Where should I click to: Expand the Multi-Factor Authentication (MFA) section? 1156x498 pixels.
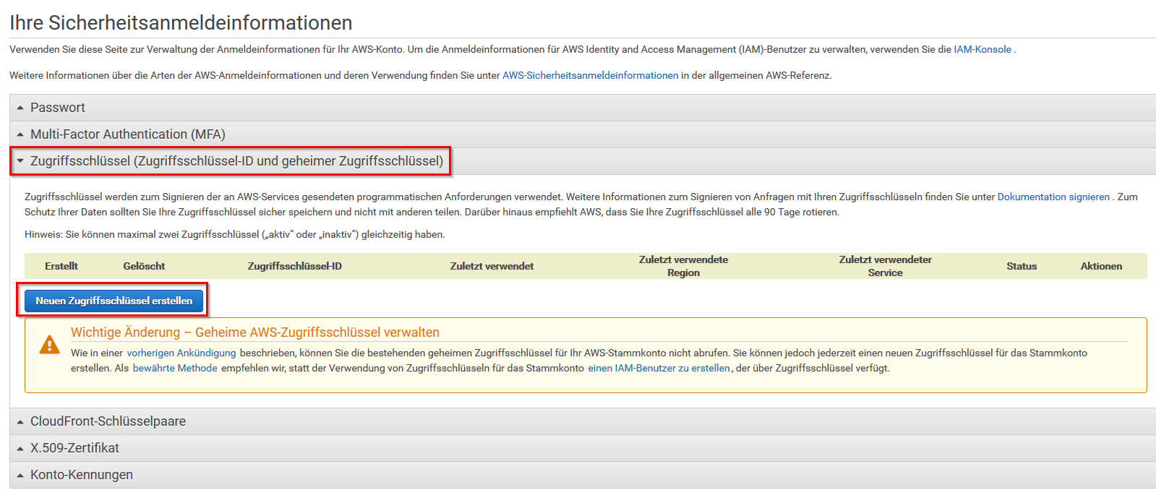click(127, 134)
